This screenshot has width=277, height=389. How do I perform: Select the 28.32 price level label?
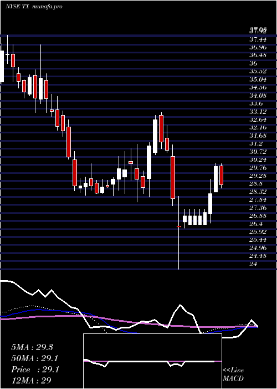(x=258, y=192)
